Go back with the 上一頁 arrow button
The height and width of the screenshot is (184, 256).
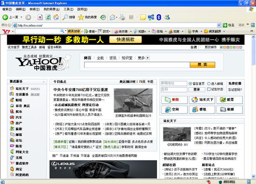pos(10,17)
